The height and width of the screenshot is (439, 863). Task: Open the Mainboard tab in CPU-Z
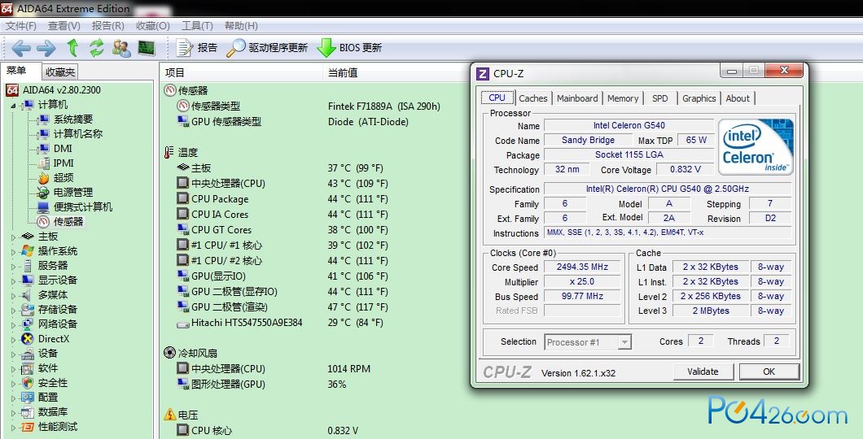576,98
